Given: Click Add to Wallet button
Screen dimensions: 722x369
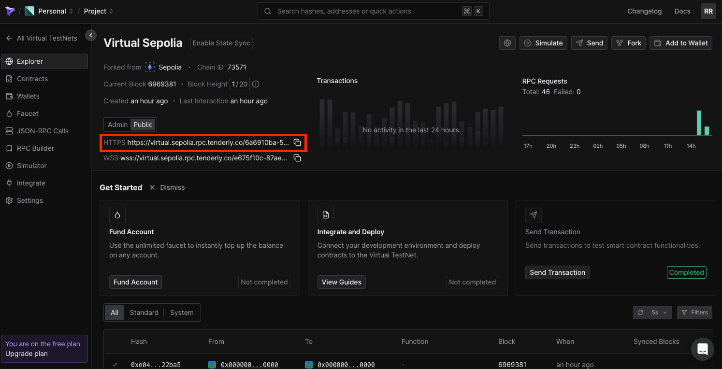Looking at the screenshot, I should click(681, 43).
